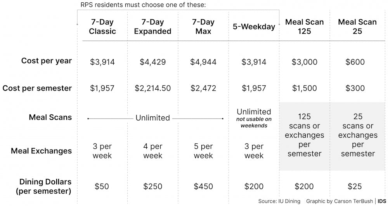The image size is (388, 206).
Task: Click the 7-Day Classic column header
Action: 102,26
